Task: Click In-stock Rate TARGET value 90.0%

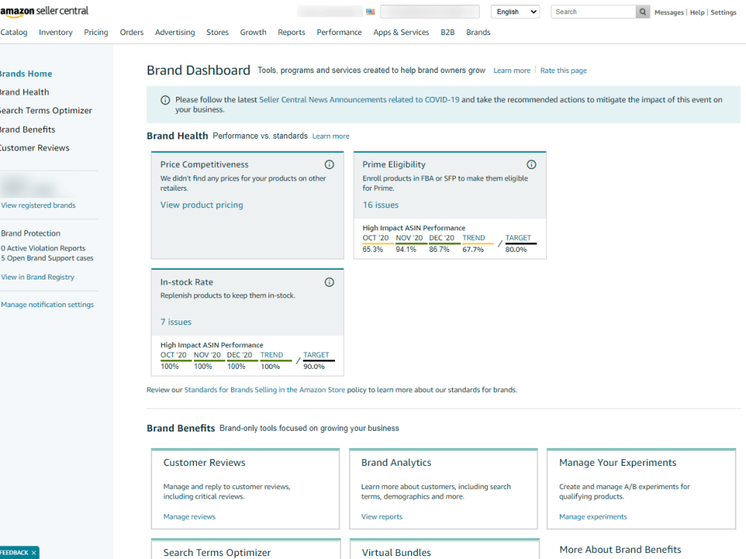Action: coord(314,367)
